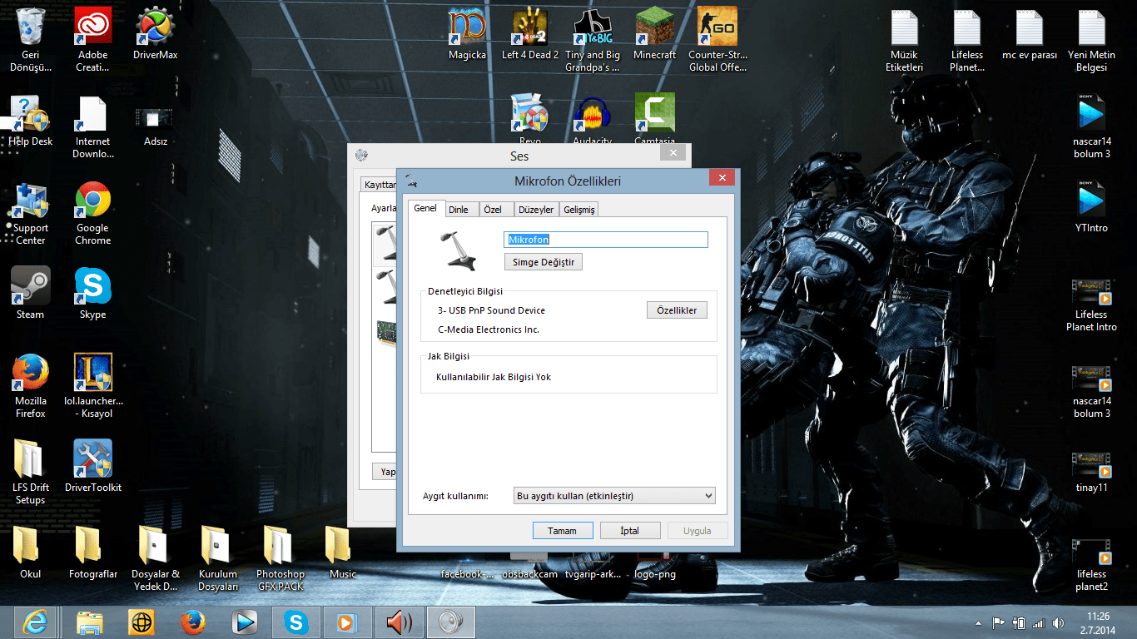Select the Help Desk icon
The width and height of the screenshot is (1137, 639).
31,121
